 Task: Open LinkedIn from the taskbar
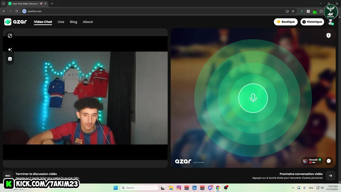coord(194,188)
